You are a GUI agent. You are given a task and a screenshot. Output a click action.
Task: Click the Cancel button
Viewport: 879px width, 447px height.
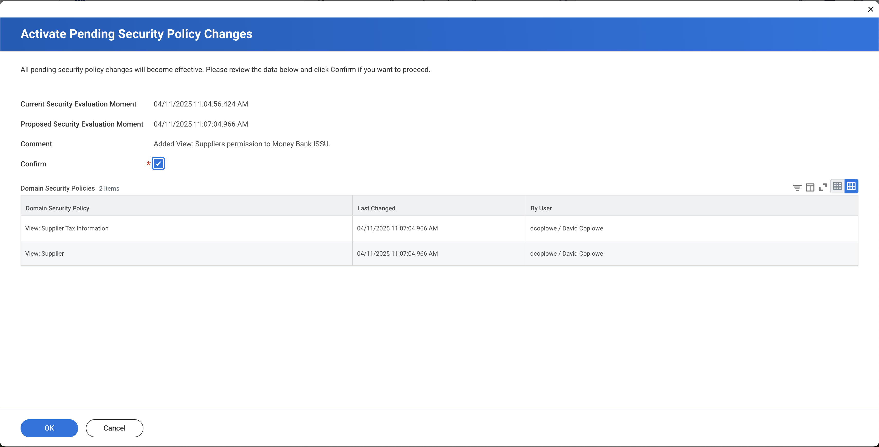(x=114, y=428)
